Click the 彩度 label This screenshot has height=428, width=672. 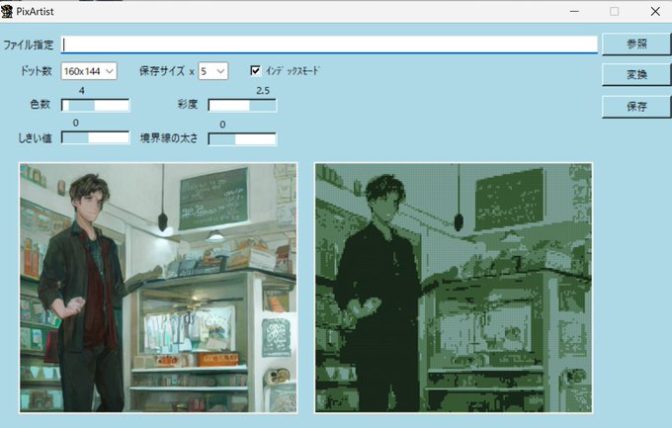(x=188, y=104)
